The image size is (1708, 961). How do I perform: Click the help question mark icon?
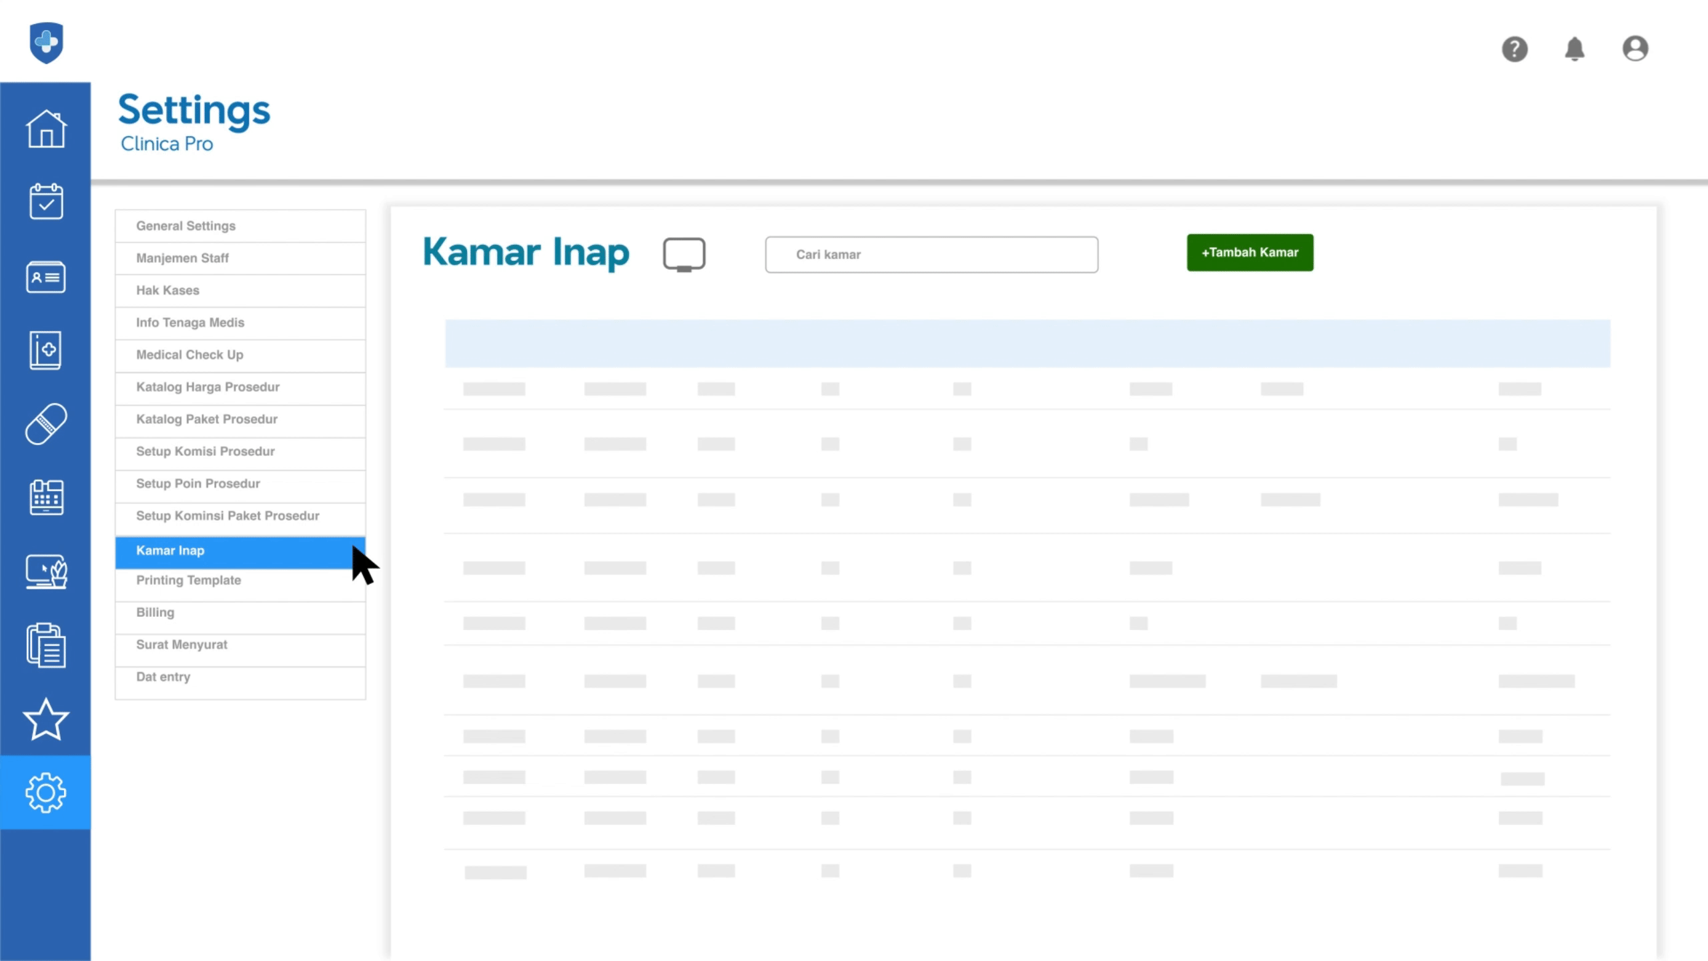click(1515, 49)
